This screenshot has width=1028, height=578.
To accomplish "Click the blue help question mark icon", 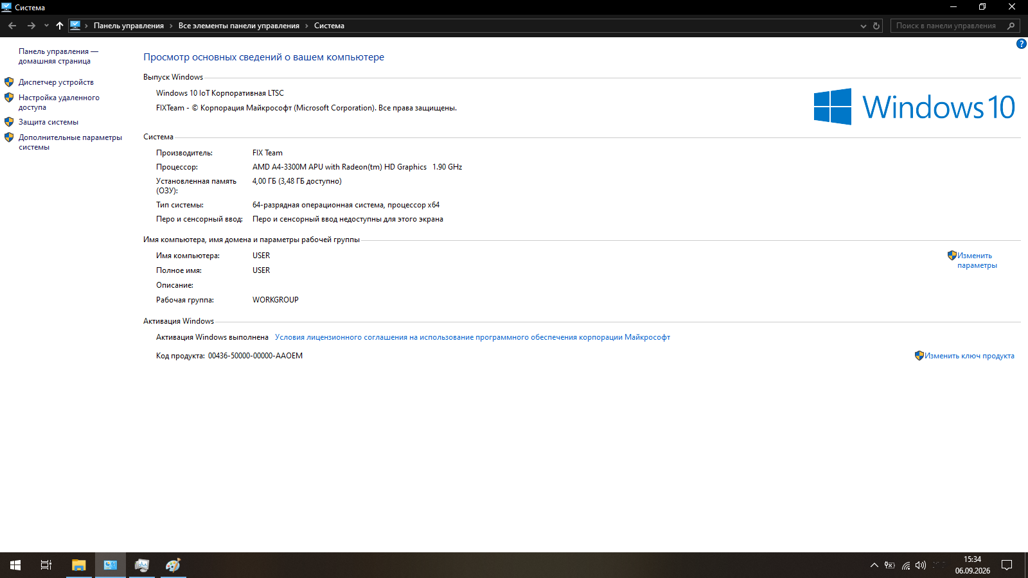I will [x=1021, y=44].
